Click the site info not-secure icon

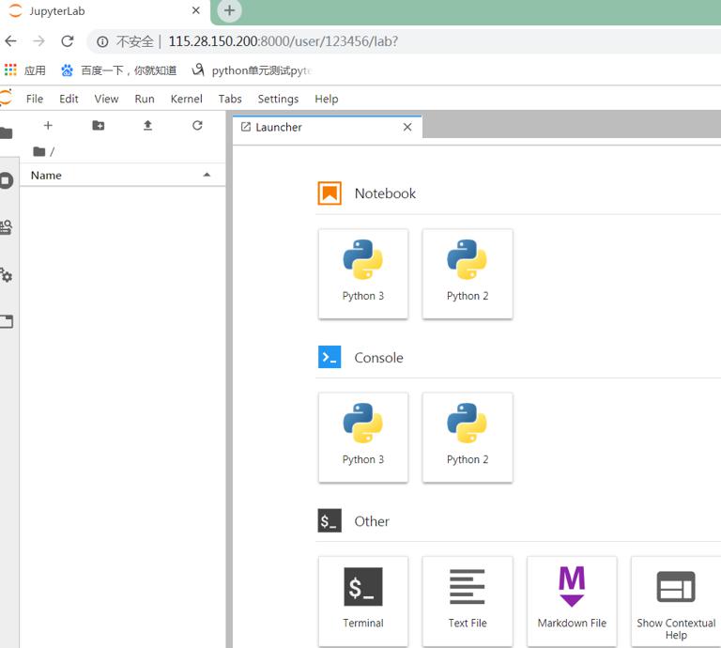pyautogui.click(x=102, y=42)
